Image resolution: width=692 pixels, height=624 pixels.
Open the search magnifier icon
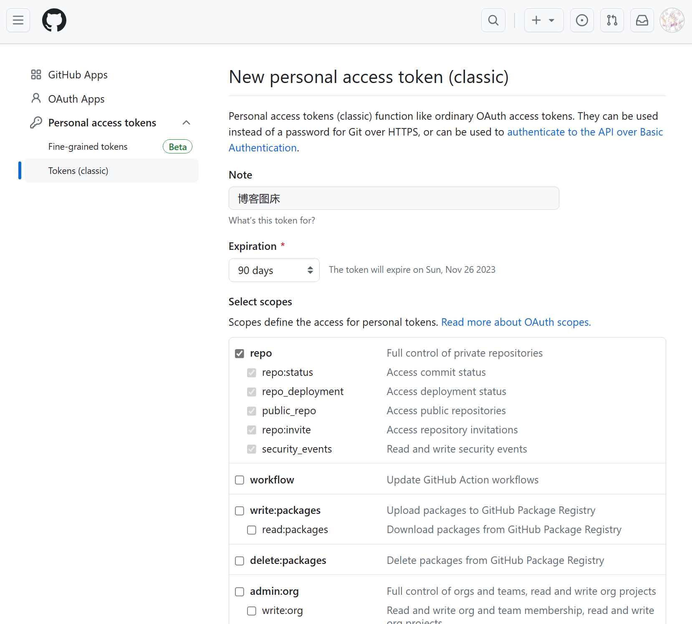tap(493, 20)
